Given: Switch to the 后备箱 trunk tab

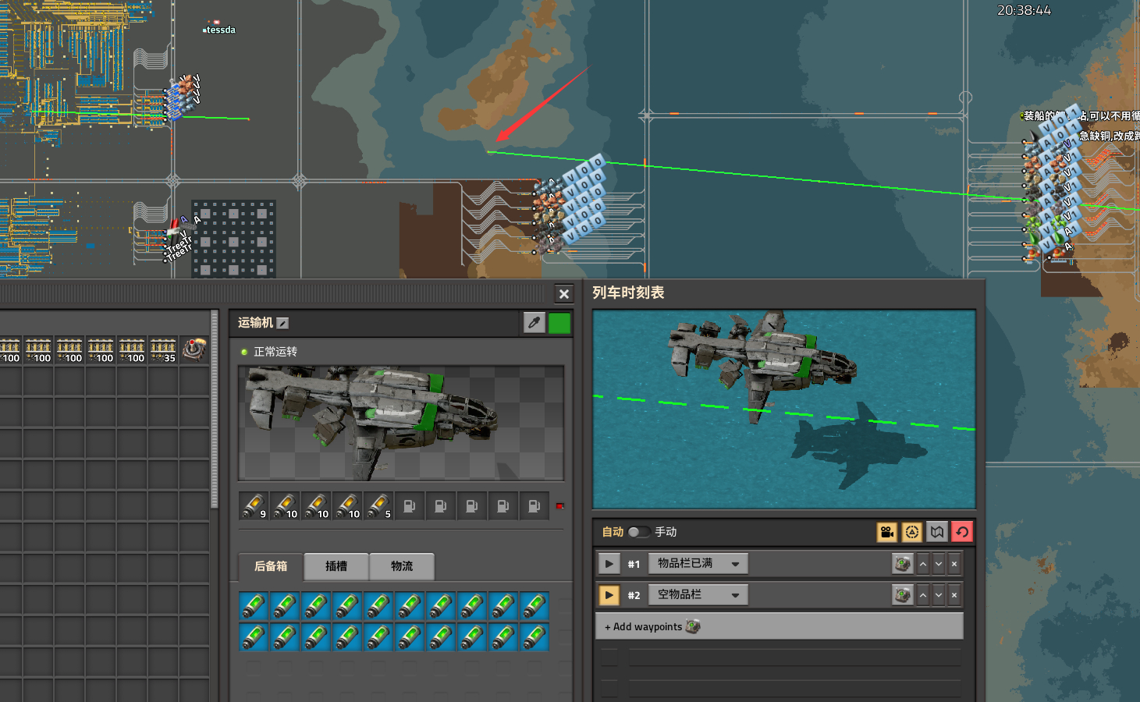Looking at the screenshot, I should [271, 566].
